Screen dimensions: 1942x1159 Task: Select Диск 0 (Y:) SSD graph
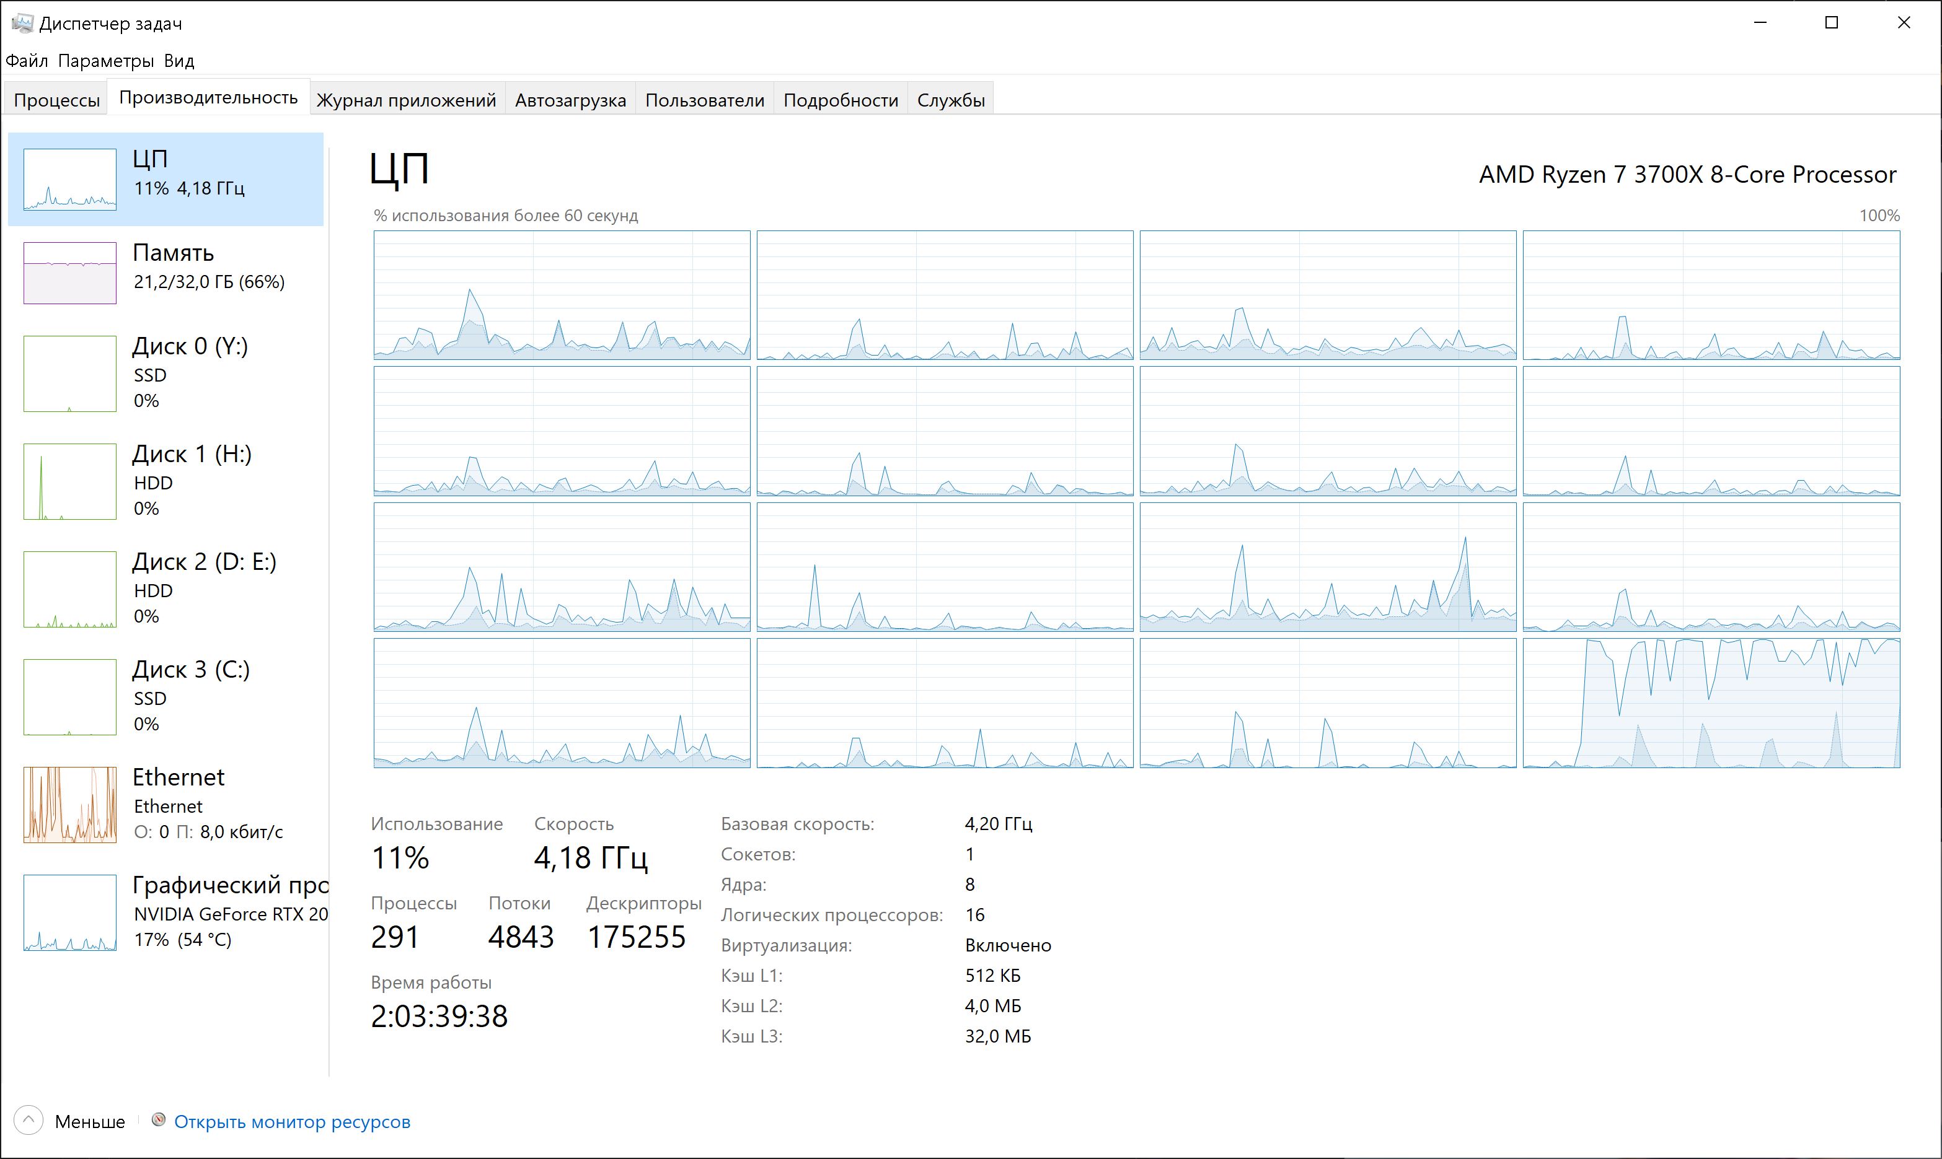[69, 374]
